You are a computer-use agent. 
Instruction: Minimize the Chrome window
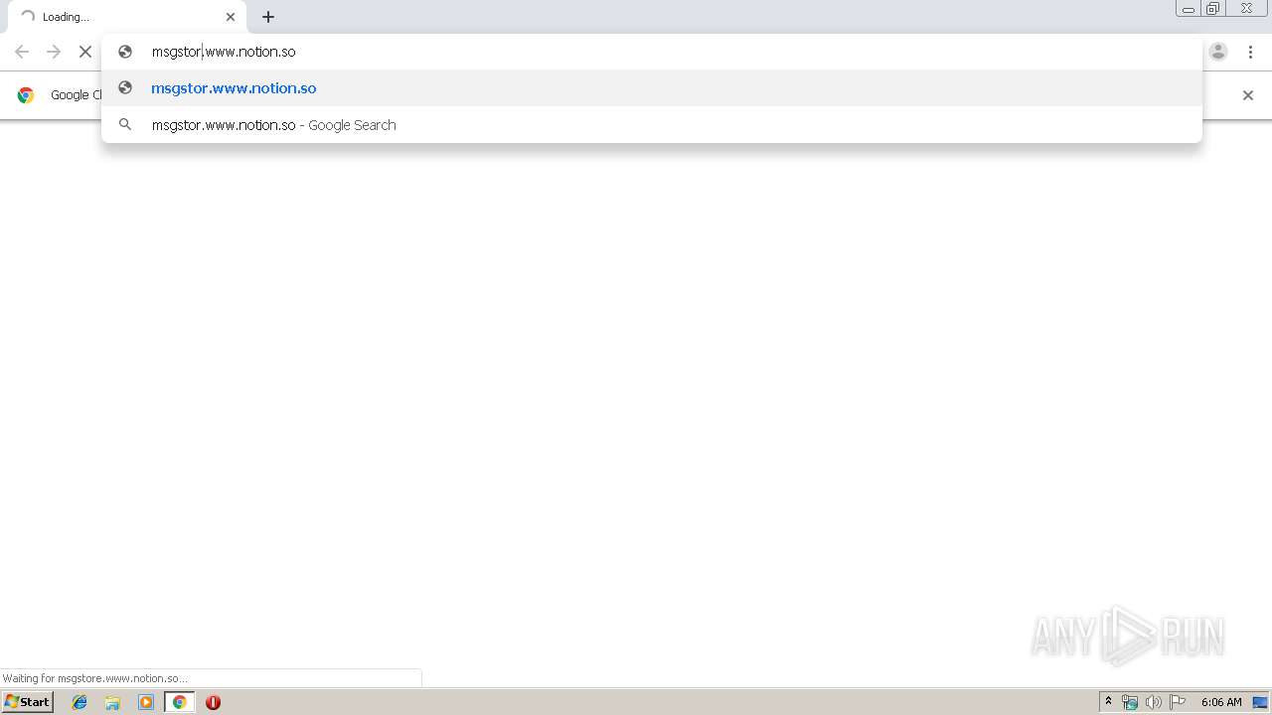click(x=1188, y=9)
